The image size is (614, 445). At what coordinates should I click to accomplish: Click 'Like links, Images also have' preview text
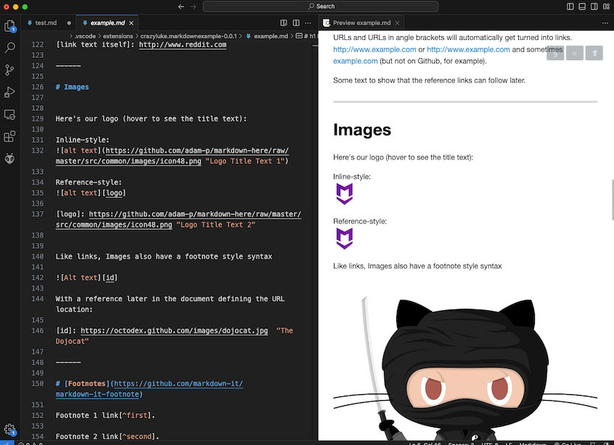pyautogui.click(x=417, y=266)
